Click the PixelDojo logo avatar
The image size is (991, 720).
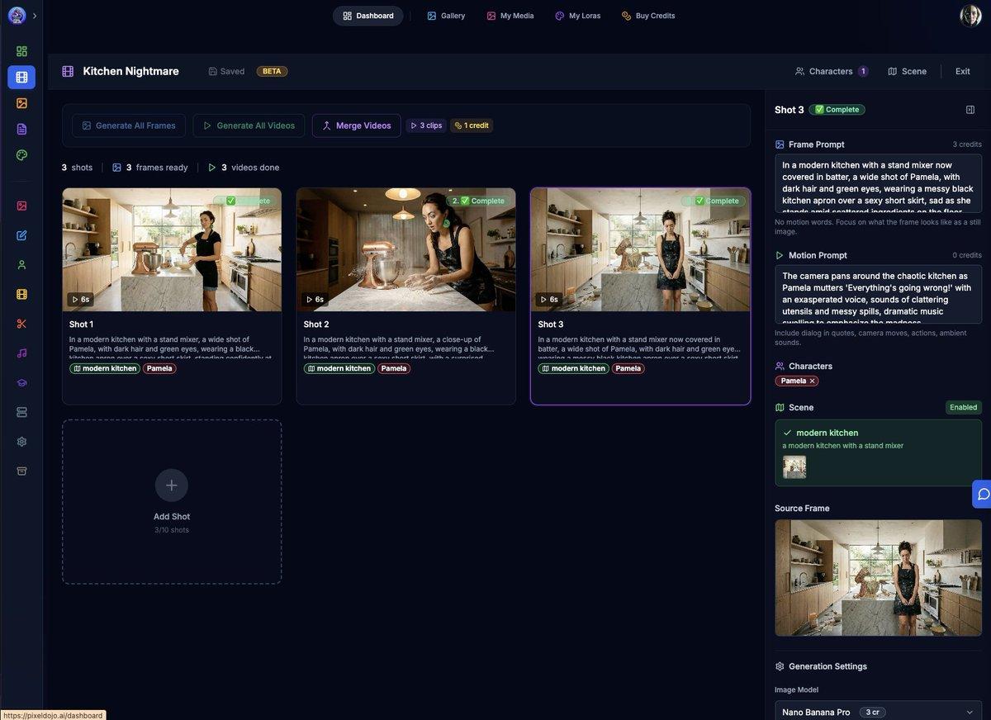coord(17,16)
